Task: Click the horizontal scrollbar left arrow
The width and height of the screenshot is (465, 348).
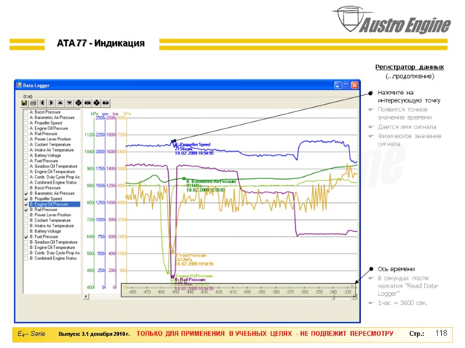Action: click(x=86, y=296)
